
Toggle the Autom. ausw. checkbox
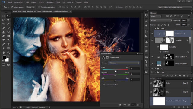tap(12, 7)
